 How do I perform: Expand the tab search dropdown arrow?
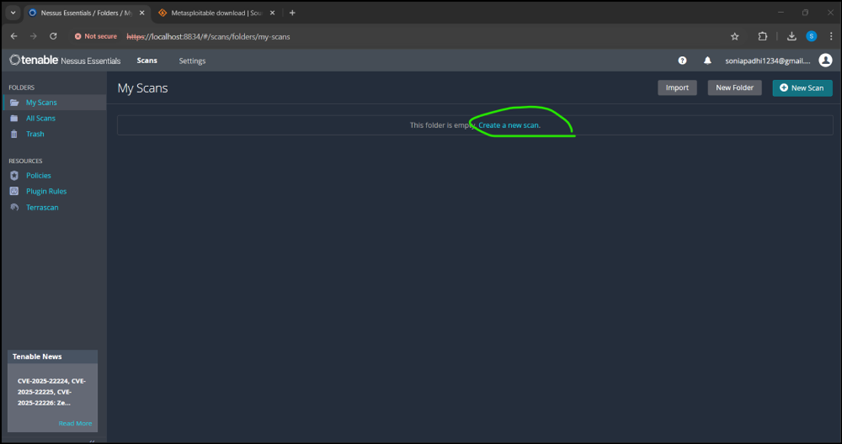[x=13, y=13]
